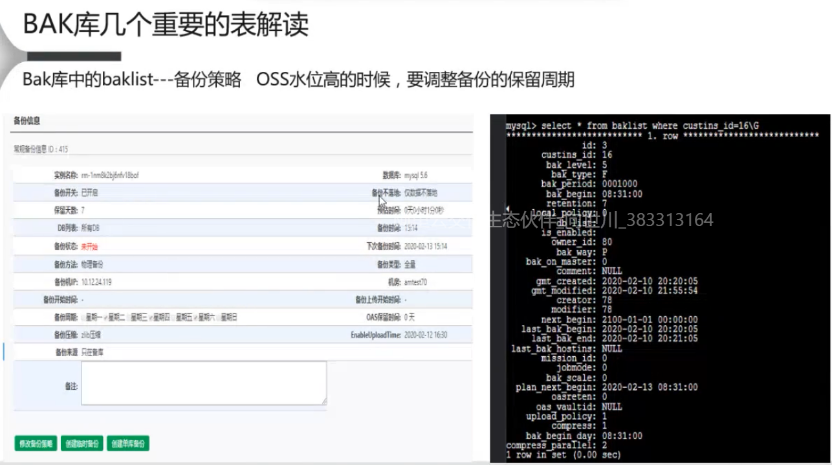This screenshot has width=832, height=465.
Task: Click the 所有DB value in DB列表 row
Action: (x=91, y=229)
